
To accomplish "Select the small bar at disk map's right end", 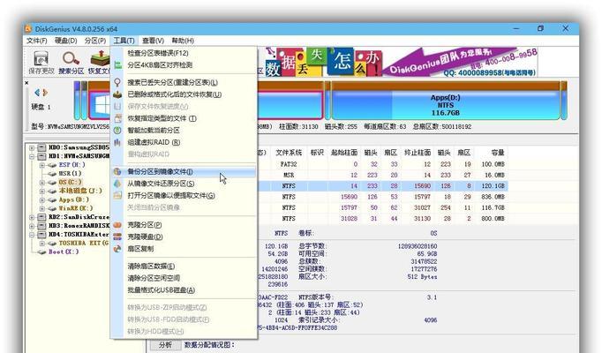I will pyautogui.click(x=564, y=101).
